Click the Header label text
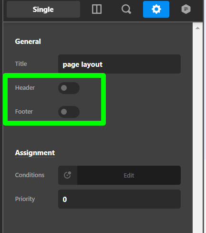The height and width of the screenshot is (233, 206). click(25, 88)
